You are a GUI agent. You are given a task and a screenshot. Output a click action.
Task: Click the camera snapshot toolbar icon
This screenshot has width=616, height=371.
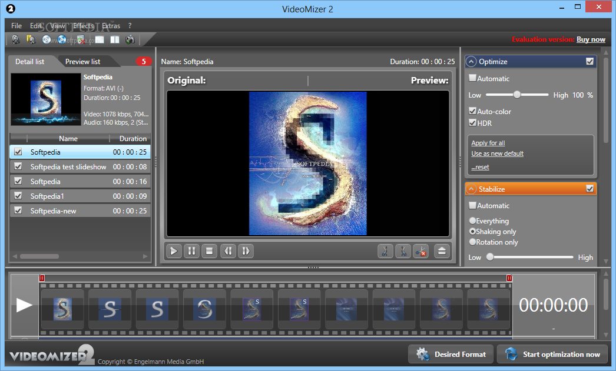130,39
